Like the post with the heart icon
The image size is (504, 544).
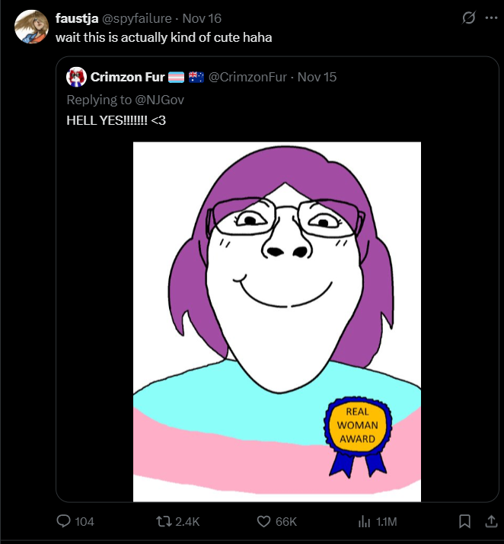(263, 521)
